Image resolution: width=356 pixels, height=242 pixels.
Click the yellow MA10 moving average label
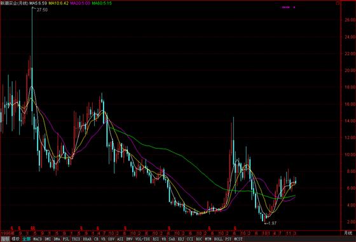(x=58, y=3)
